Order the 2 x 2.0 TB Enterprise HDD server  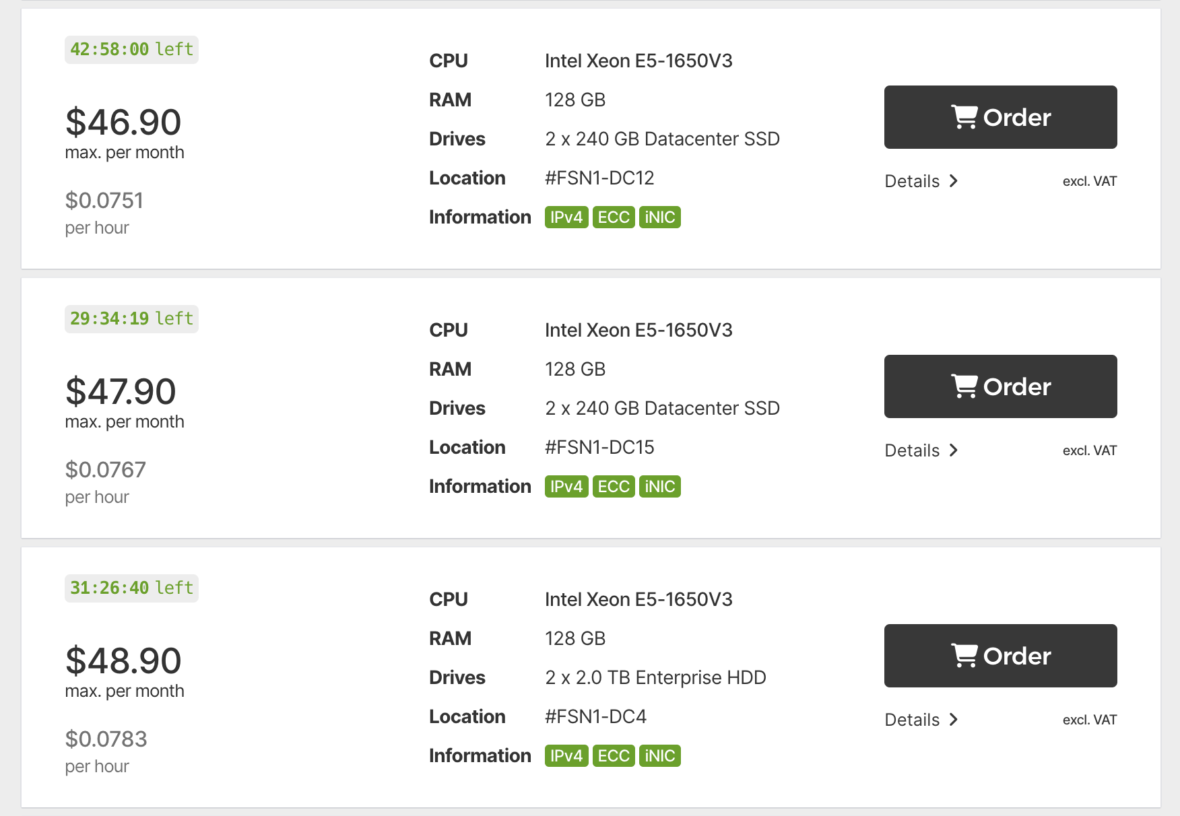pyautogui.click(x=1000, y=656)
